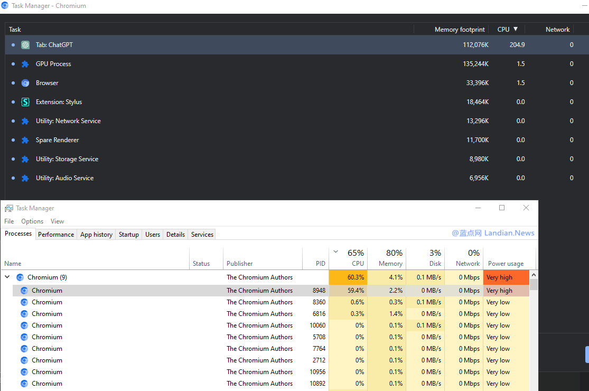
Task: Click the 135,244K memory value
Action: [475, 64]
